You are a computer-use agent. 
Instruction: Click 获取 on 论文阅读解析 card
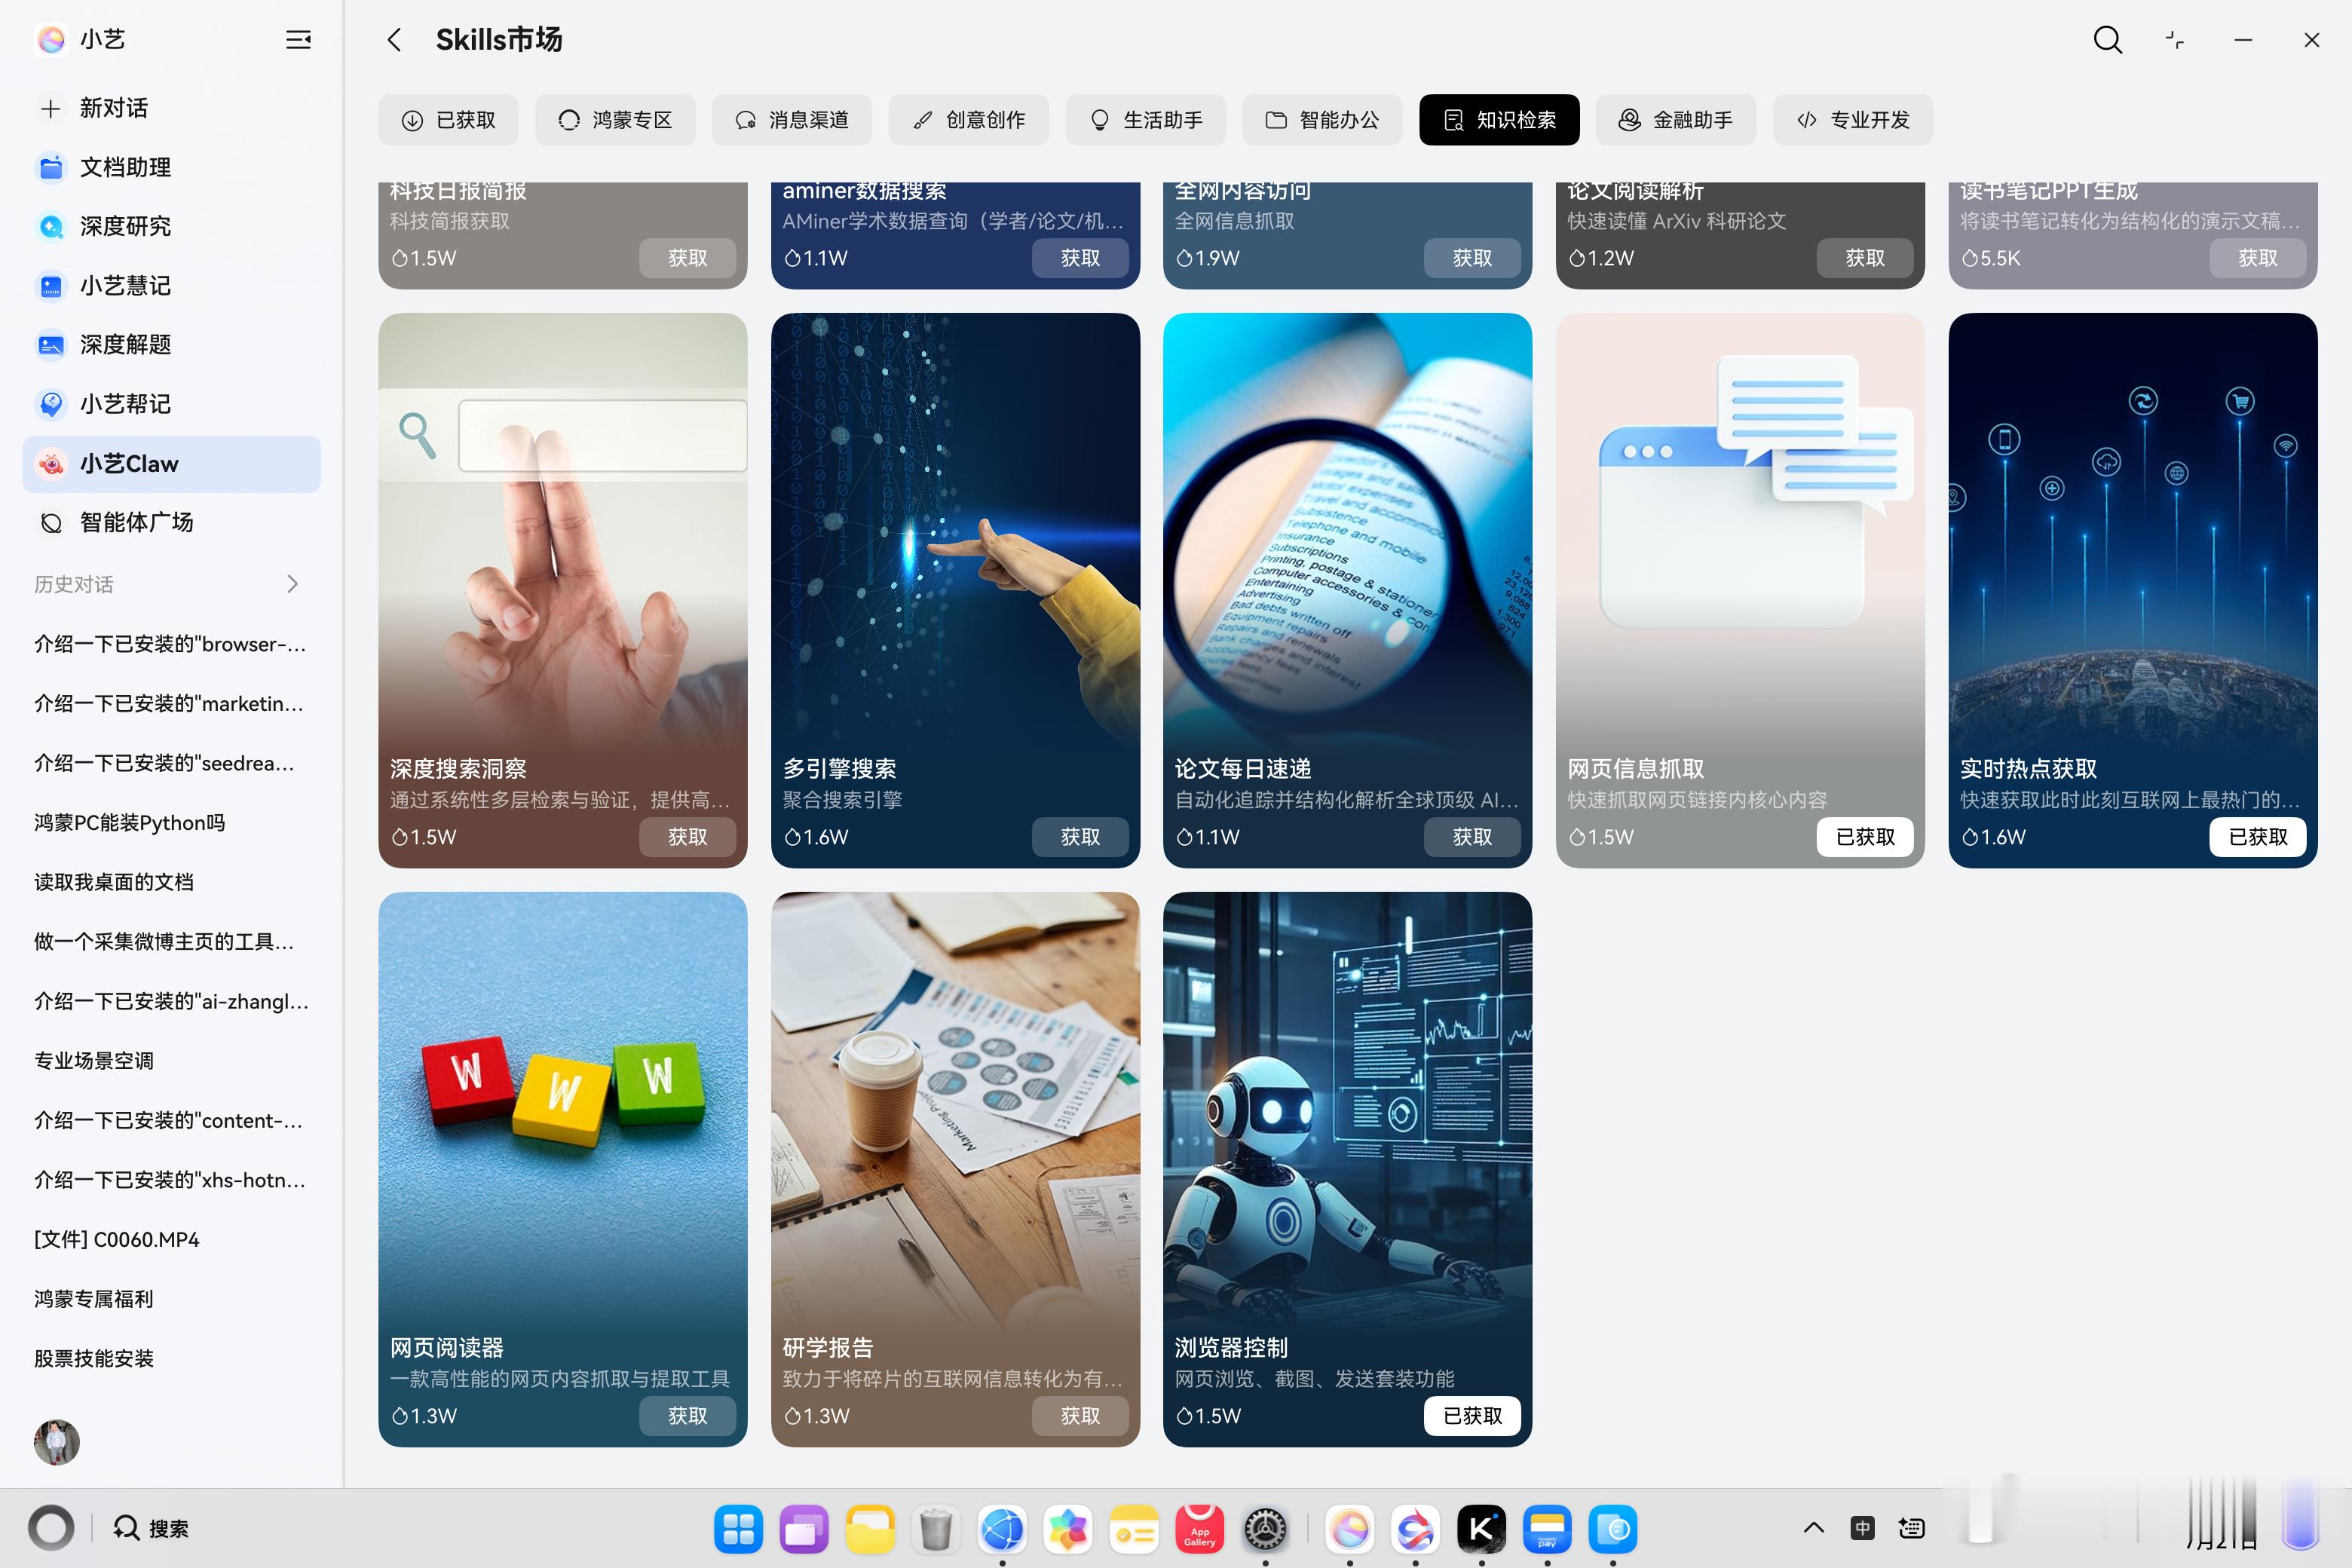(1865, 258)
